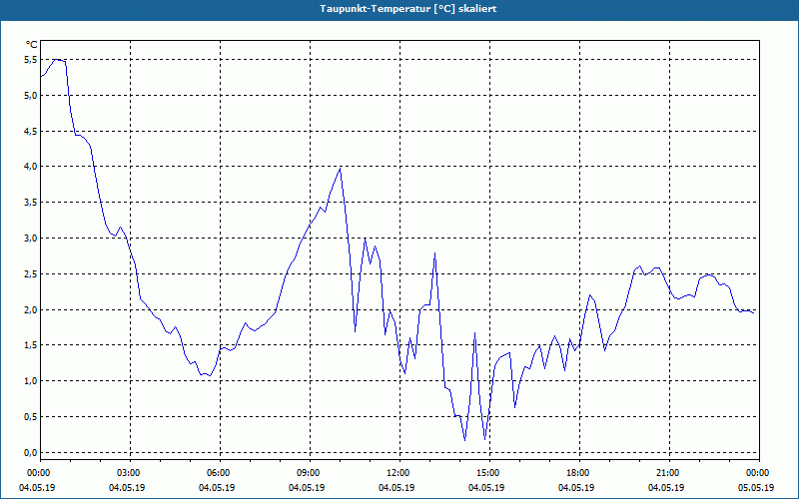Click the 21:00 time label
The image size is (799, 499).
pos(669,473)
